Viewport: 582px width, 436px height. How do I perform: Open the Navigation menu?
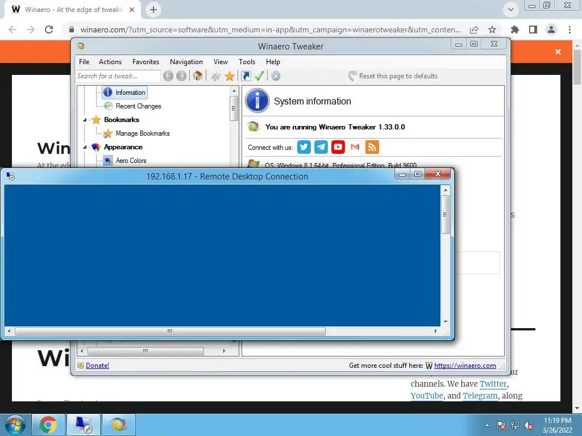(186, 62)
